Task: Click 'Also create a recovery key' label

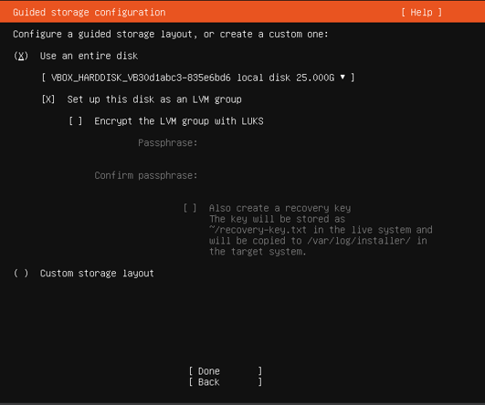Action: pyautogui.click(x=279, y=208)
